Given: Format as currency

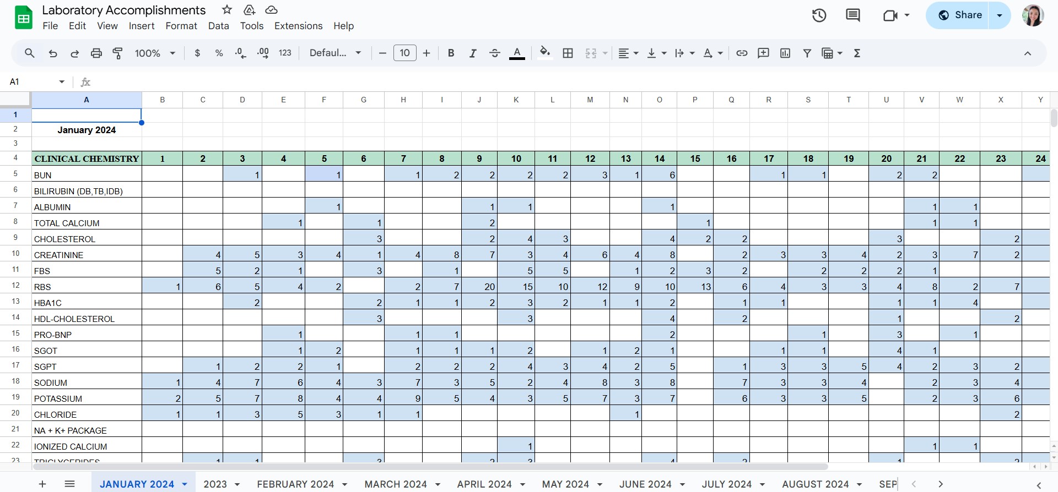Looking at the screenshot, I should click(x=197, y=53).
